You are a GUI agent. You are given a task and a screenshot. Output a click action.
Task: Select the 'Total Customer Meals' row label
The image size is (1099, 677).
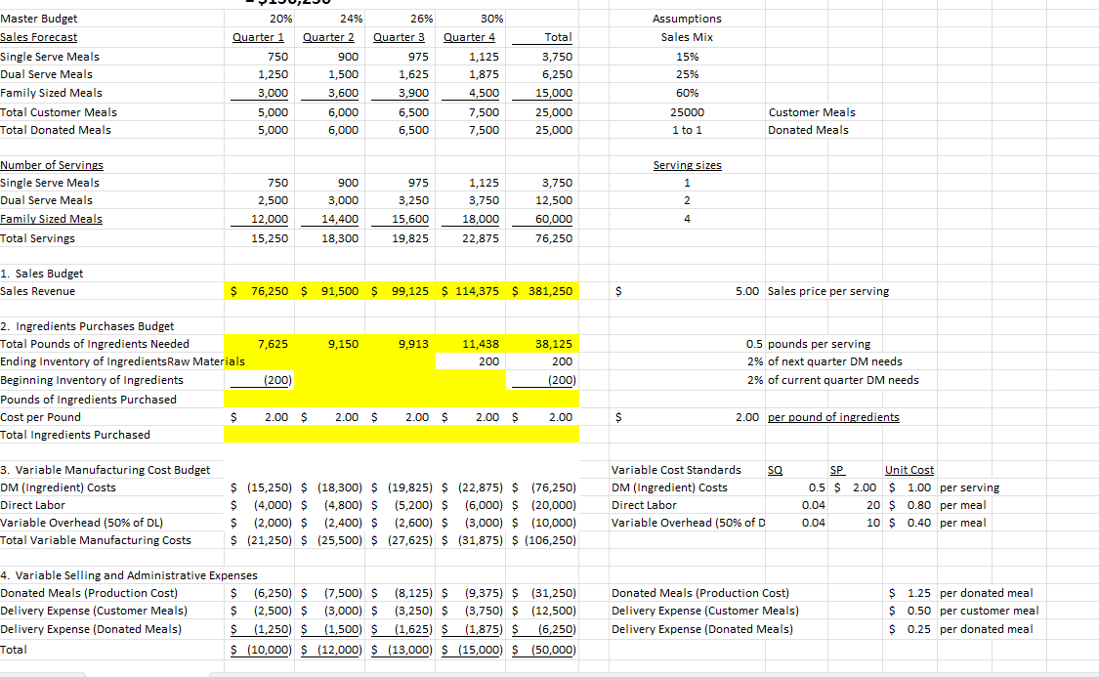59,112
